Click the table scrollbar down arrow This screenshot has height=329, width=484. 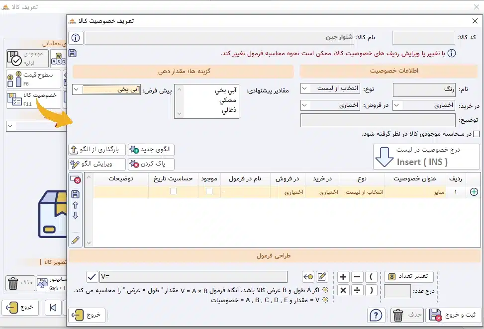[89, 243]
